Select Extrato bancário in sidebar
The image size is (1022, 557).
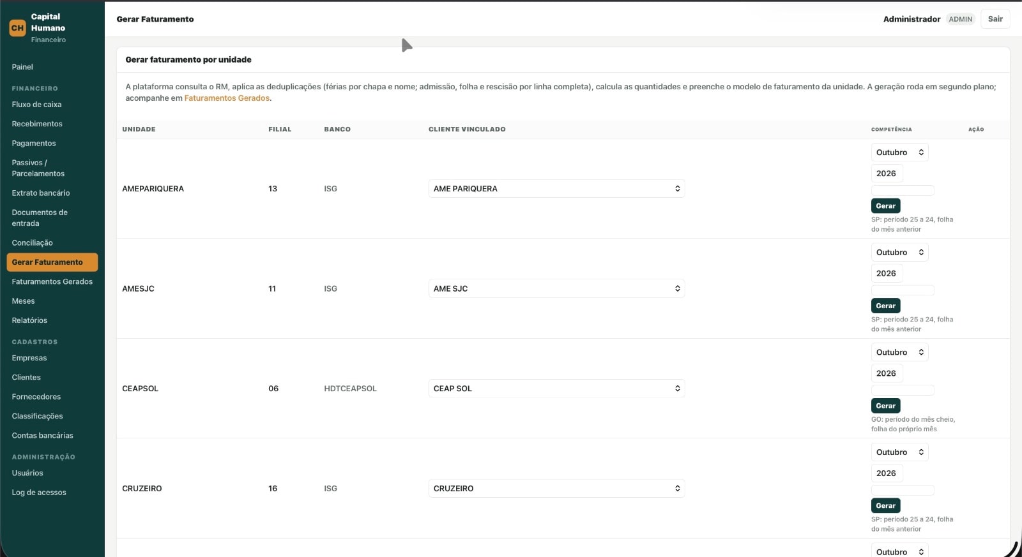41,193
